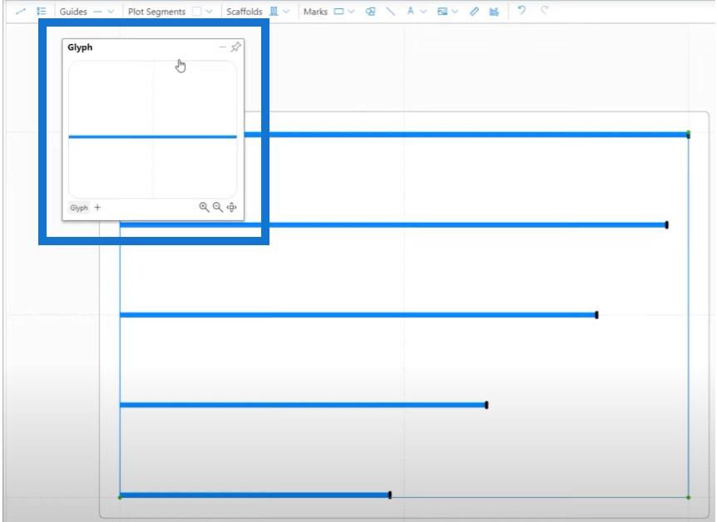Click the Glyph panel title
Screen dimensions: 717x522
tap(80, 47)
